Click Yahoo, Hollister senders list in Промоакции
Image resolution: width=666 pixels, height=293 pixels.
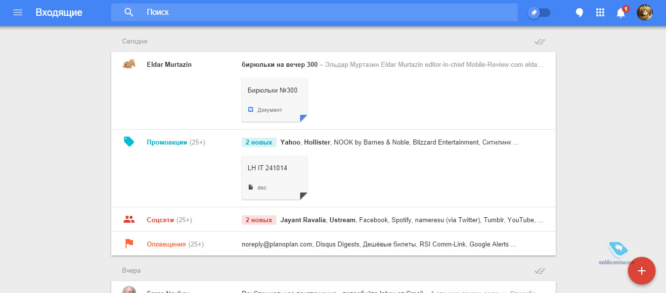(399, 143)
